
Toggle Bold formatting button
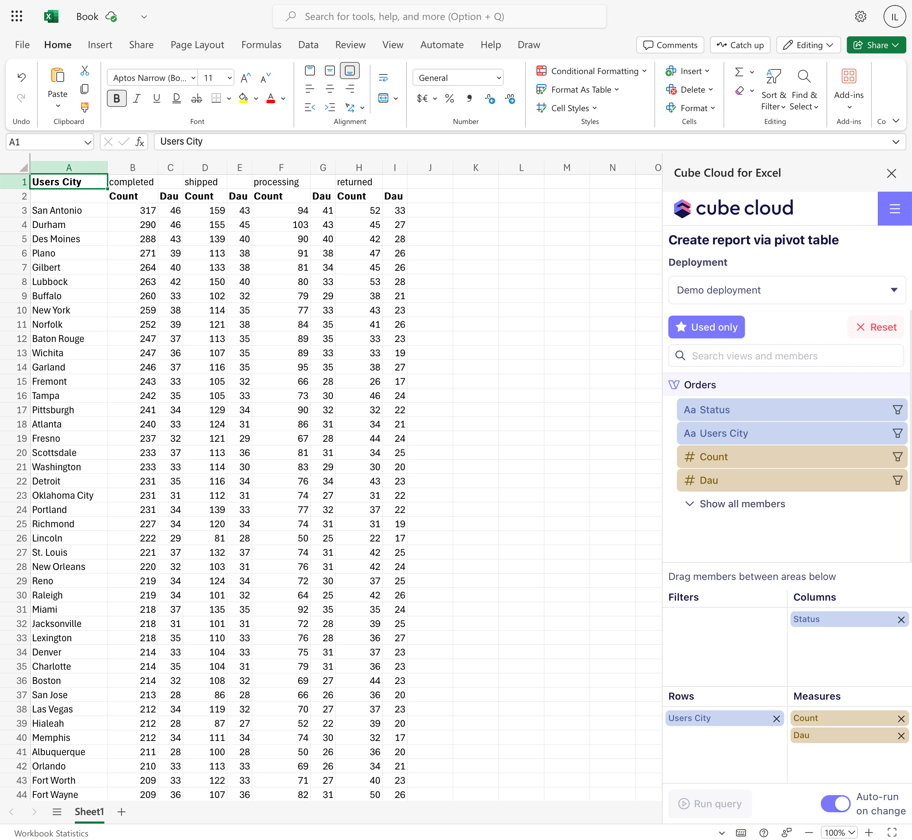coord(117,98)
